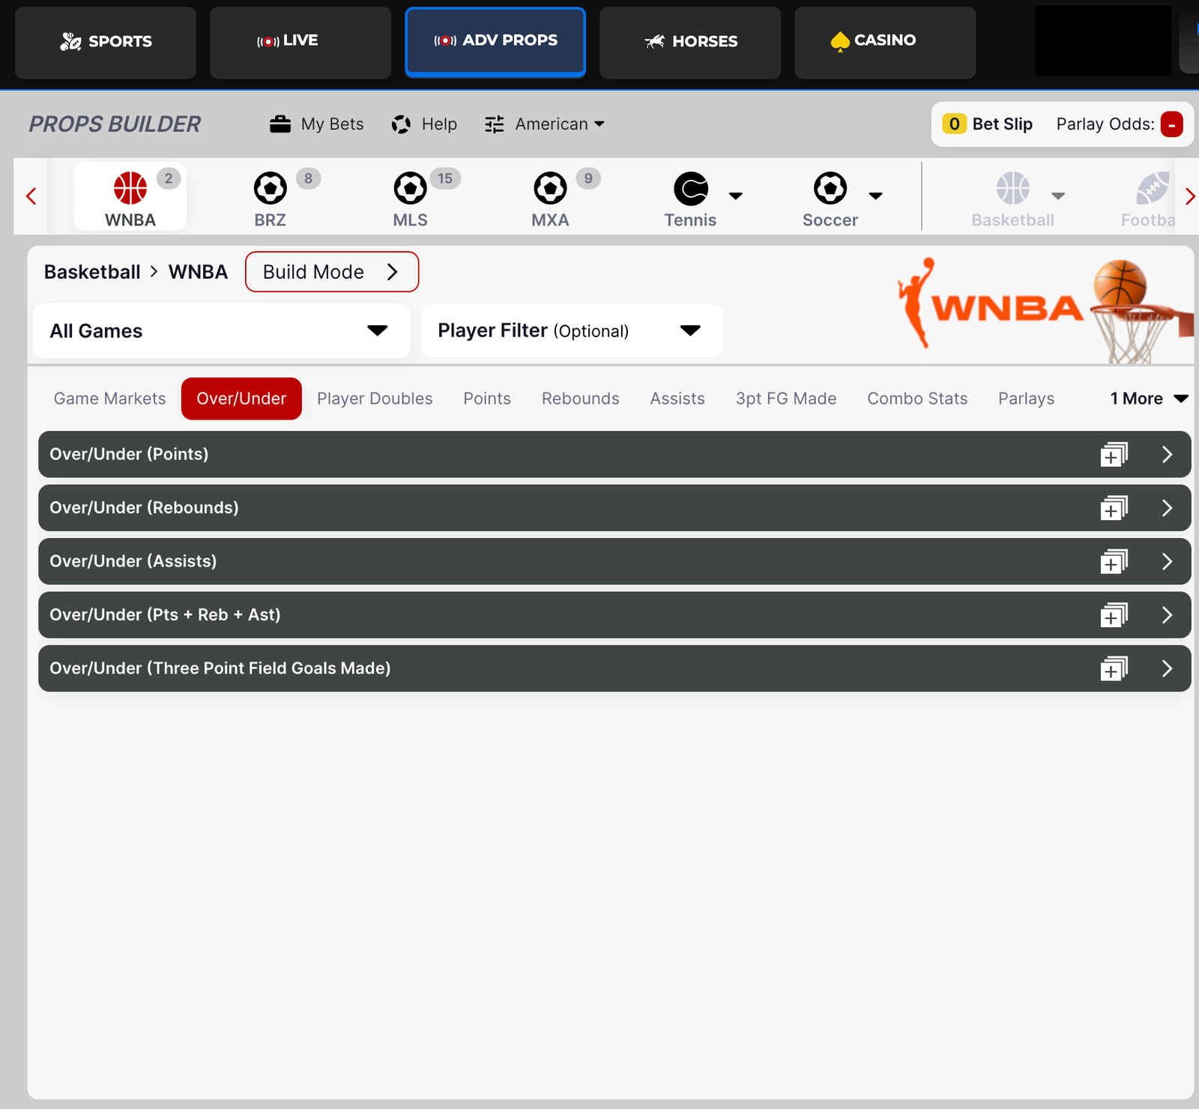Toggle Build Mode on

pyautogui.click(x=331, y=272)
